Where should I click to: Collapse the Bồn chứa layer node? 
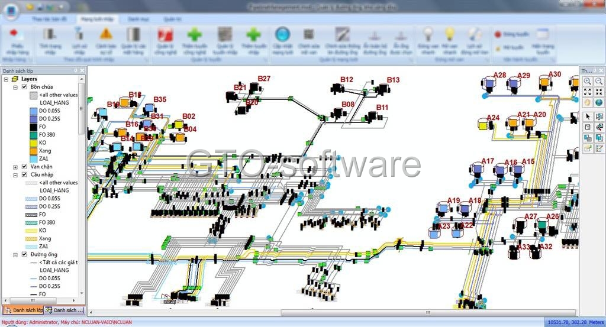pos(15,88)
